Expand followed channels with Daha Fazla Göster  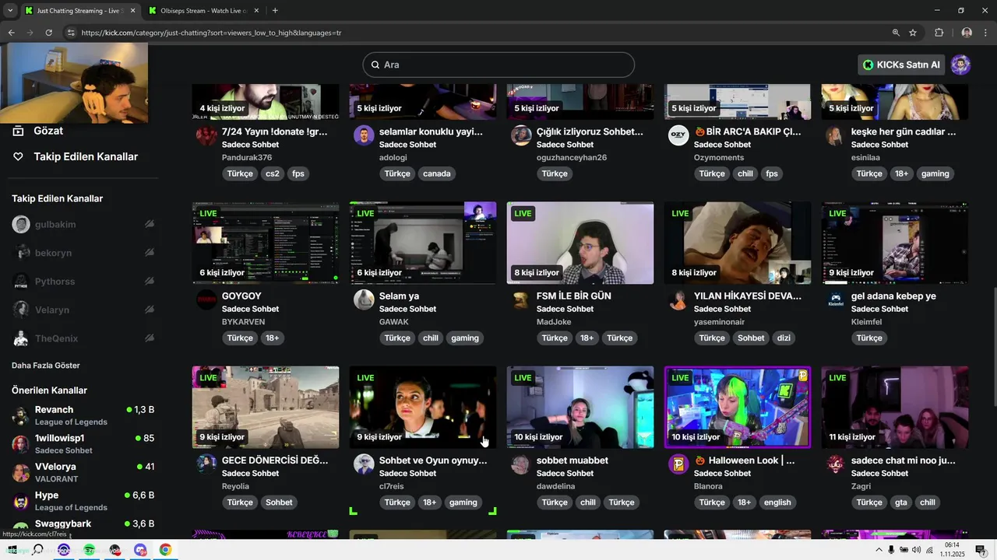click(46, 366)
